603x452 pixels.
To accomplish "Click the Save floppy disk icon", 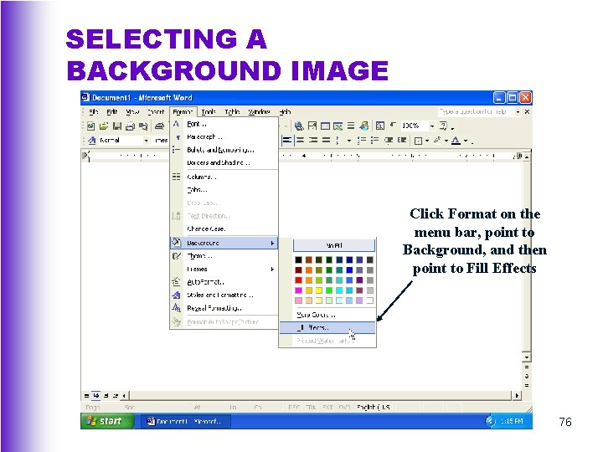I will point(117,126).
